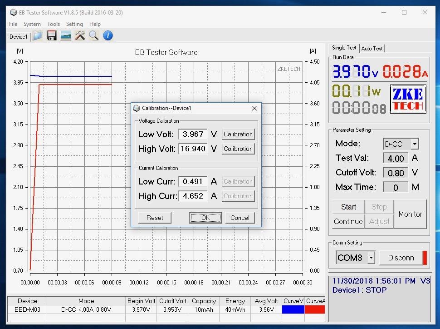Click the landscape picture icon in toolbar

click(x=66, y=36)
